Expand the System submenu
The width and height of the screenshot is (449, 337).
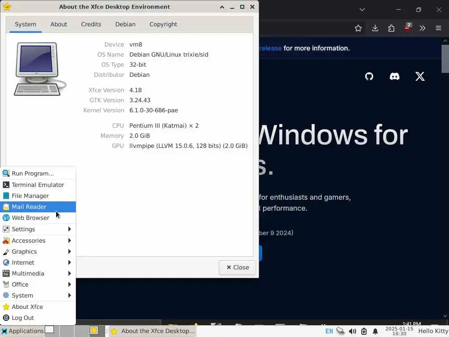(38, 295)
